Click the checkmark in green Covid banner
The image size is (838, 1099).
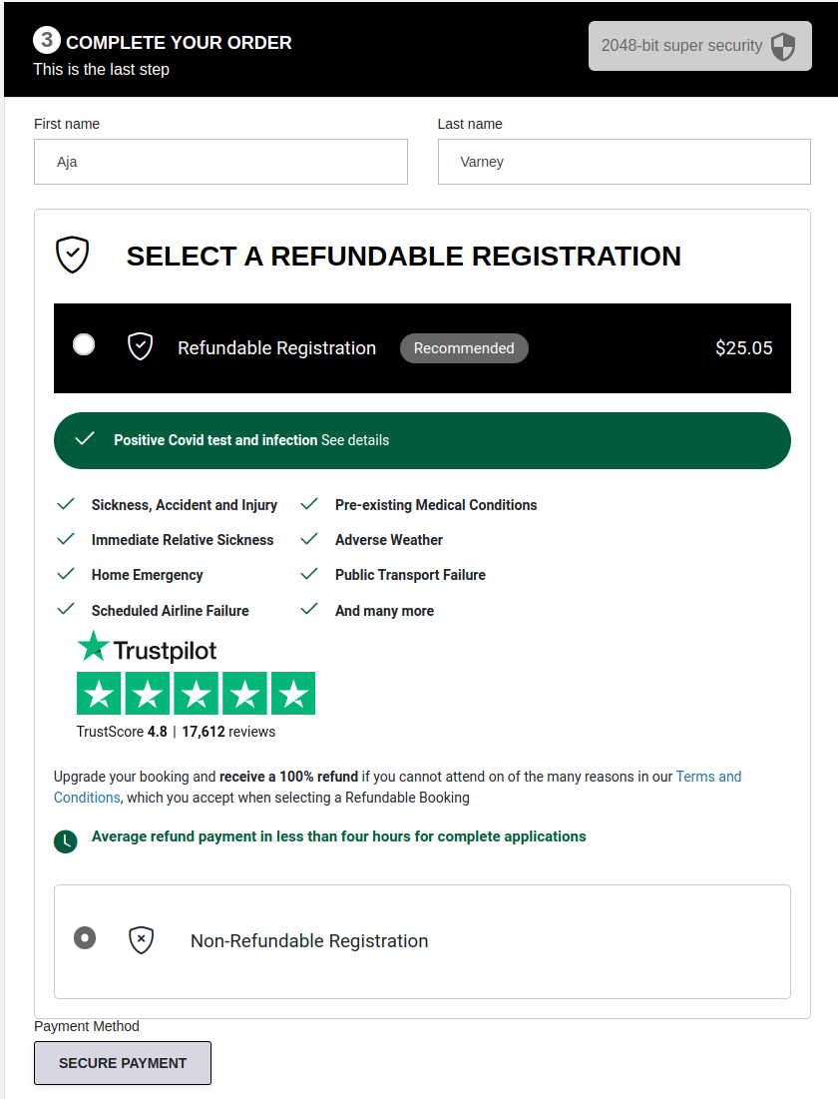coord(85,439)
